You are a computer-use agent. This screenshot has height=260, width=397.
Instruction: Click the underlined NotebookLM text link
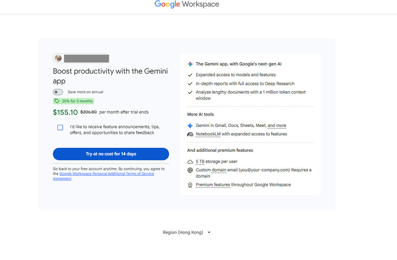208,134
